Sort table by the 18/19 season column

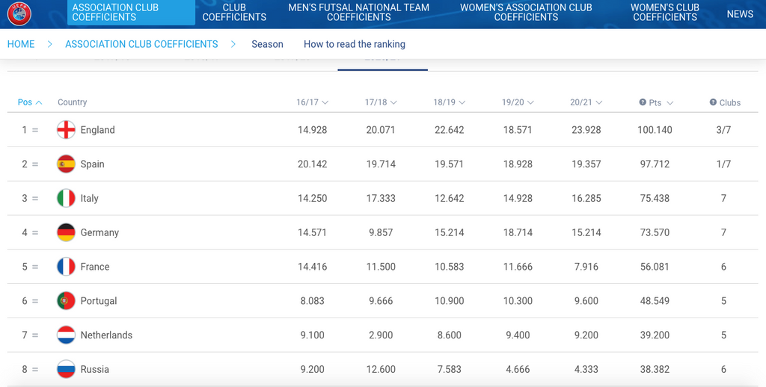[449, 102]
